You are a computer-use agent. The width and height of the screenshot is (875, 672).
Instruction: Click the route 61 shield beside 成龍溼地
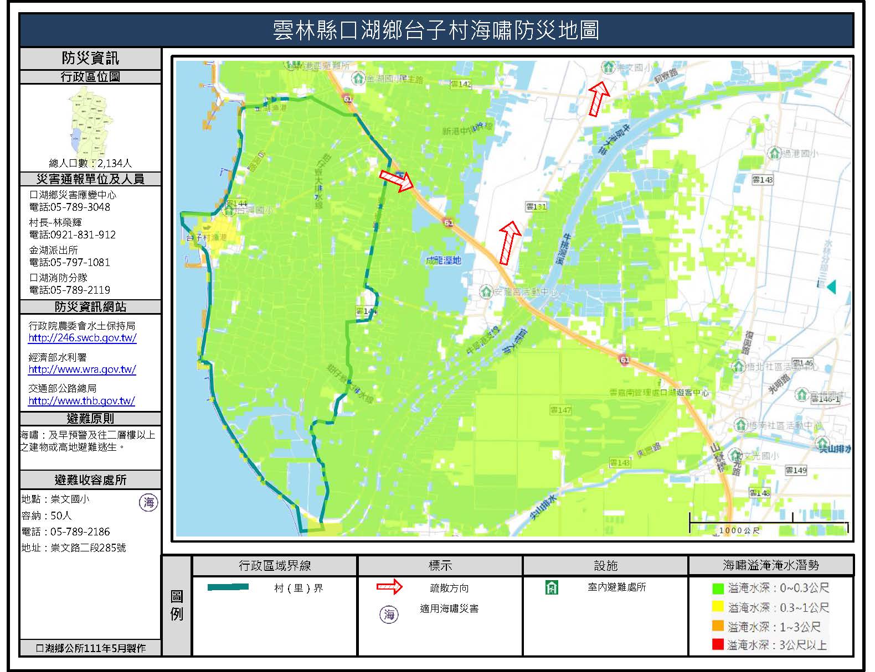[448, 222]
